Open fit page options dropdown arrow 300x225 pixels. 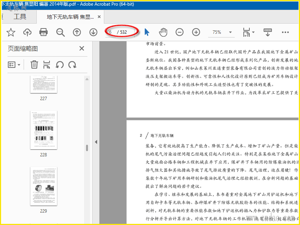[253, 32]
